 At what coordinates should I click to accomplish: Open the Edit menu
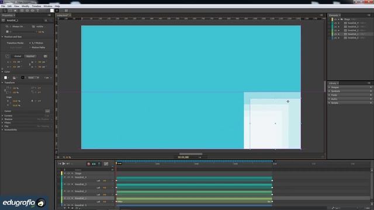click(9, 6)
